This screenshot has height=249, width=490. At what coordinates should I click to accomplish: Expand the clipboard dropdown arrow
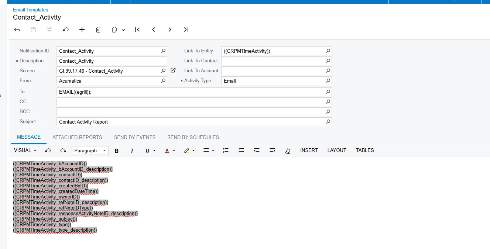pos(123,30)
